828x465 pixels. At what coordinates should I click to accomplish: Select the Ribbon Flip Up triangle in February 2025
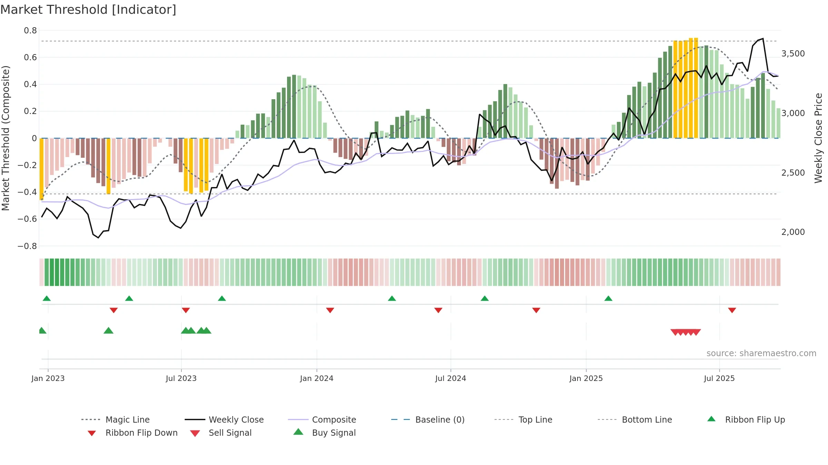pyautogui.click(x=608, y=298)
